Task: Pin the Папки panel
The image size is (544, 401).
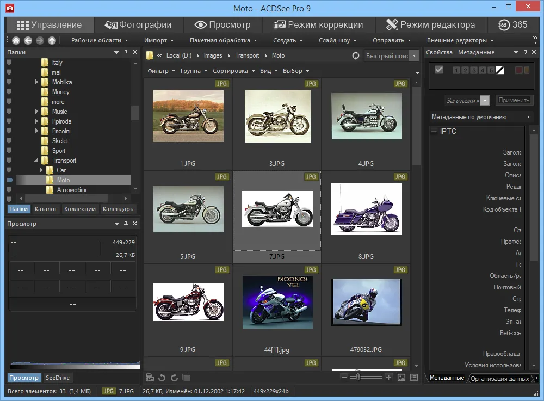Action: tap(126, 52)
